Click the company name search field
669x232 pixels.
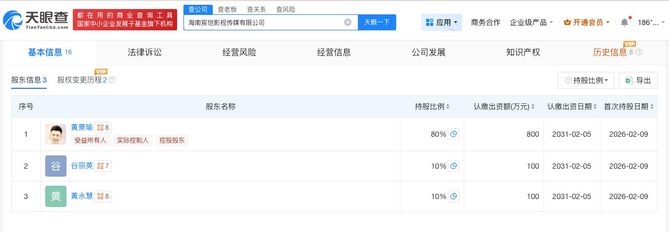(263, 22)
